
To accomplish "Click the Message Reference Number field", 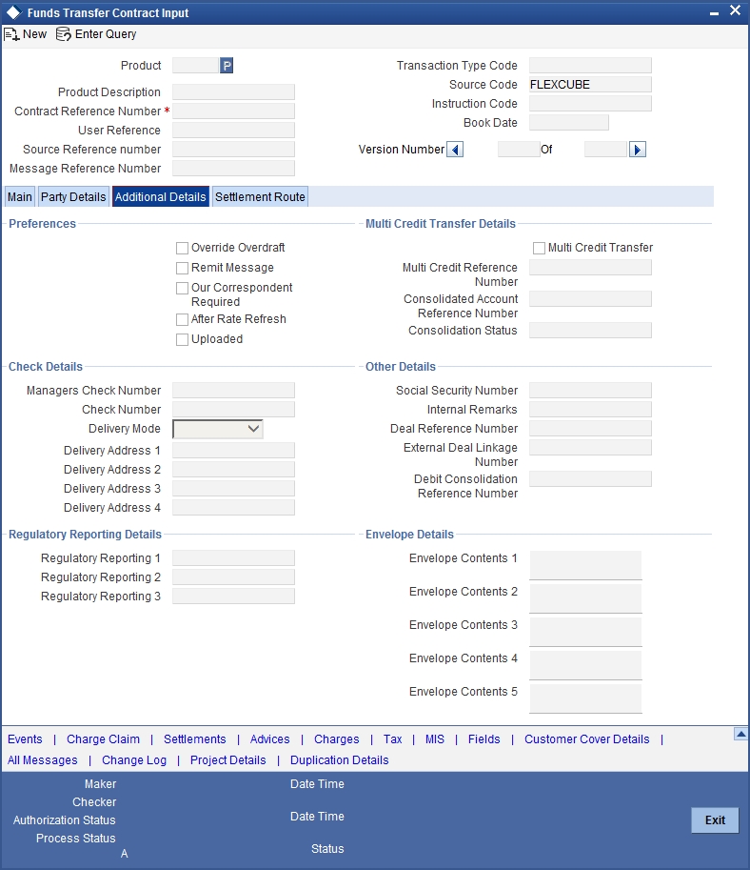I will pos(233,169).
